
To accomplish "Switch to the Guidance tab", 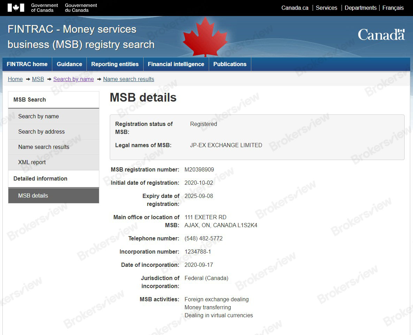I will tap(69, 64).
